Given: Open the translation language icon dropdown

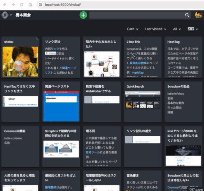Looking at the screenshot, I should click(193, 29).
